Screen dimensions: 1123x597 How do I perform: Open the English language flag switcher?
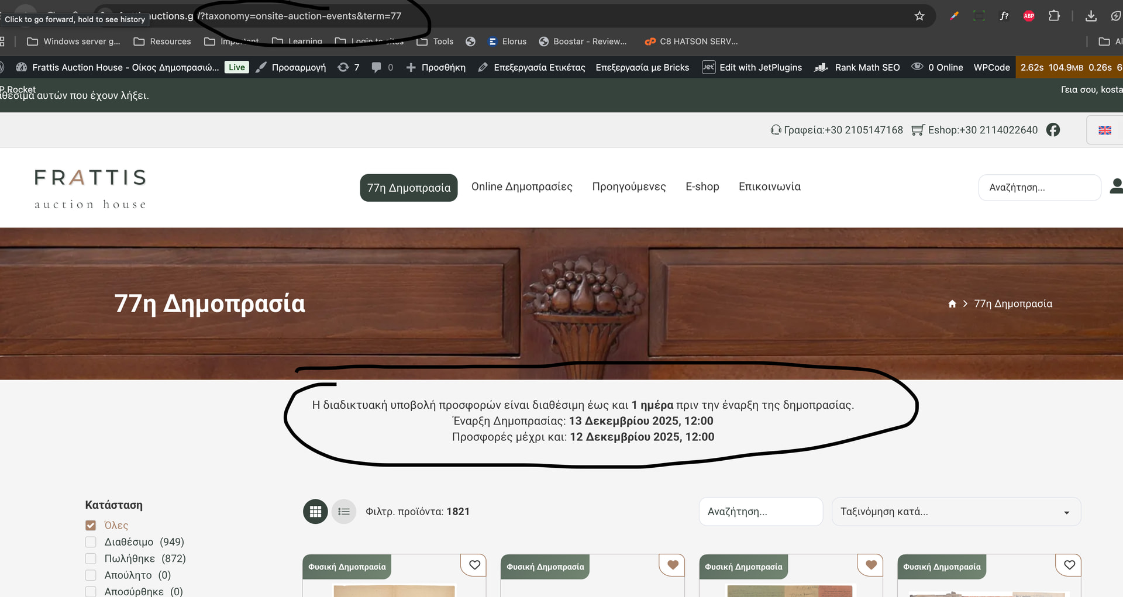tap(1104, 130)
